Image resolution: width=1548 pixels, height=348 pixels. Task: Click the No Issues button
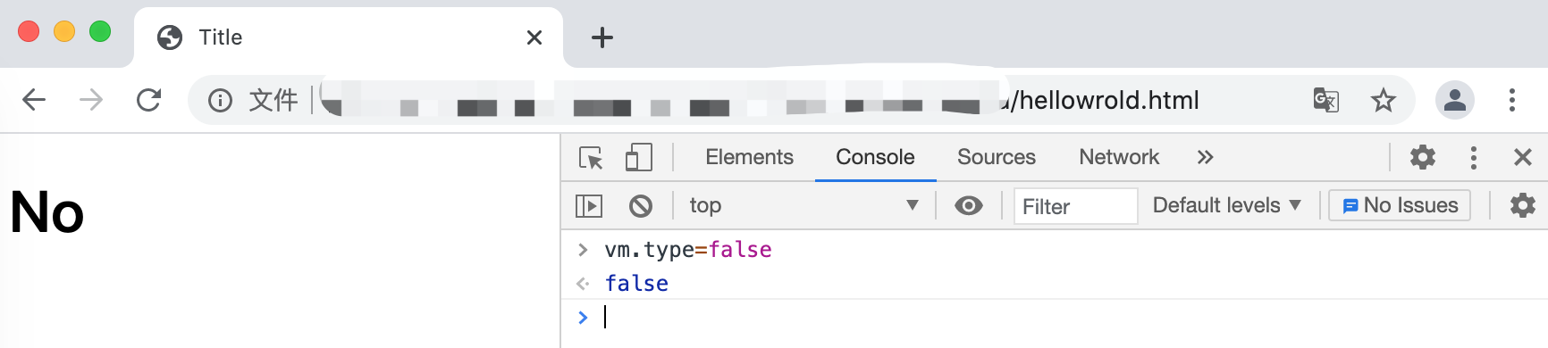[1400, 205]
